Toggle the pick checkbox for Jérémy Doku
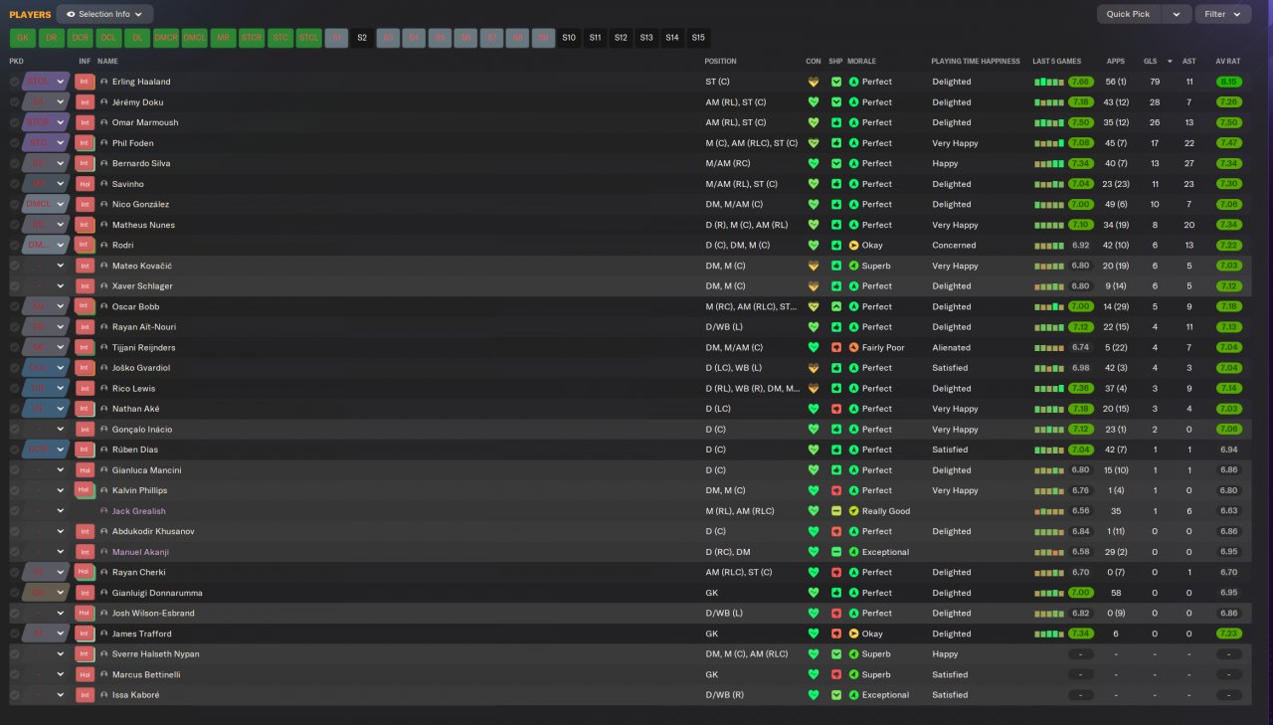This screenshot has width=1273, height=725. [15, 102]
